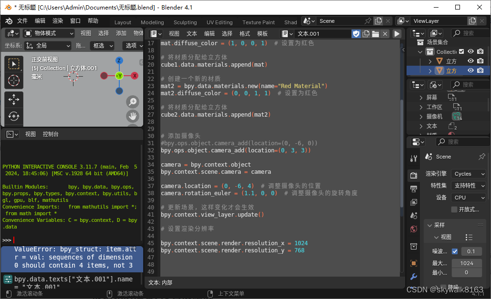Disable rendering of first 立方 object
The width and height of the screenshot is (491, 299).
tap(481, 61)
